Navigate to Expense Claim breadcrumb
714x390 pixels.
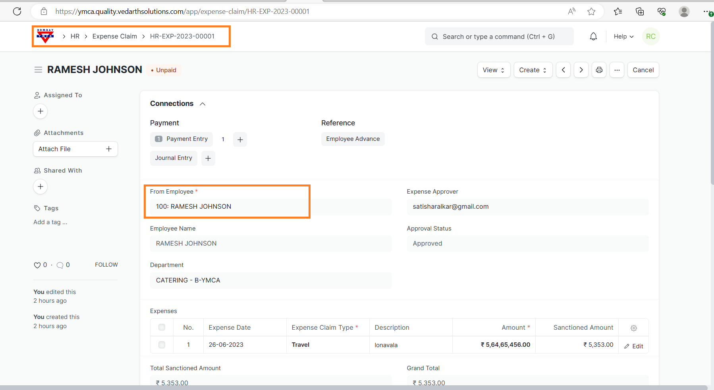coord(114,36)
